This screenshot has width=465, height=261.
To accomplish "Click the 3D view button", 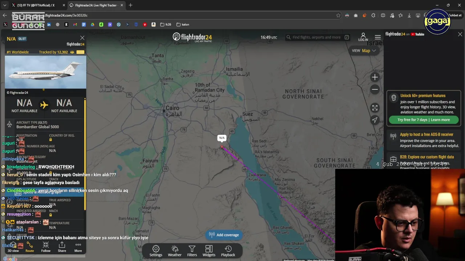I will (x=13, y=247).
